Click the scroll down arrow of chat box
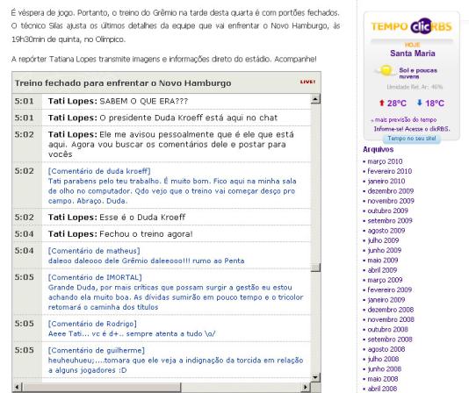 coord(315,377)
